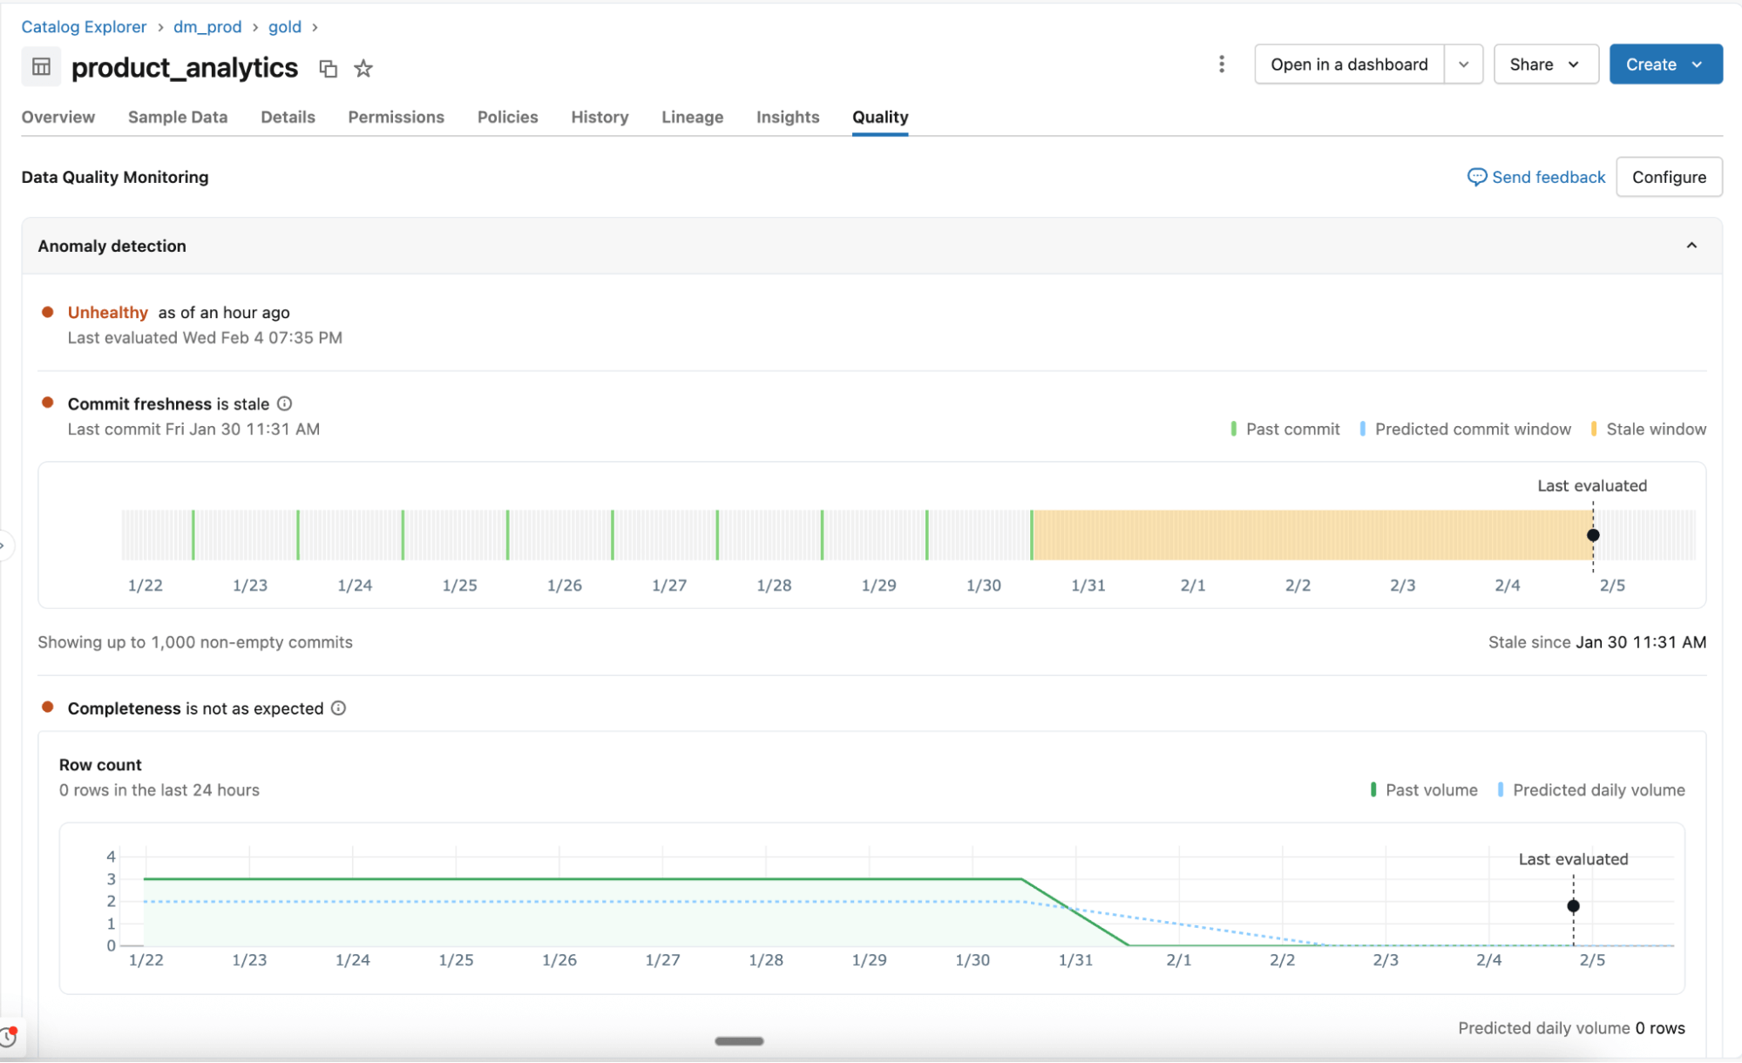Click the Past commit legend swatch

pos(1233,429)
